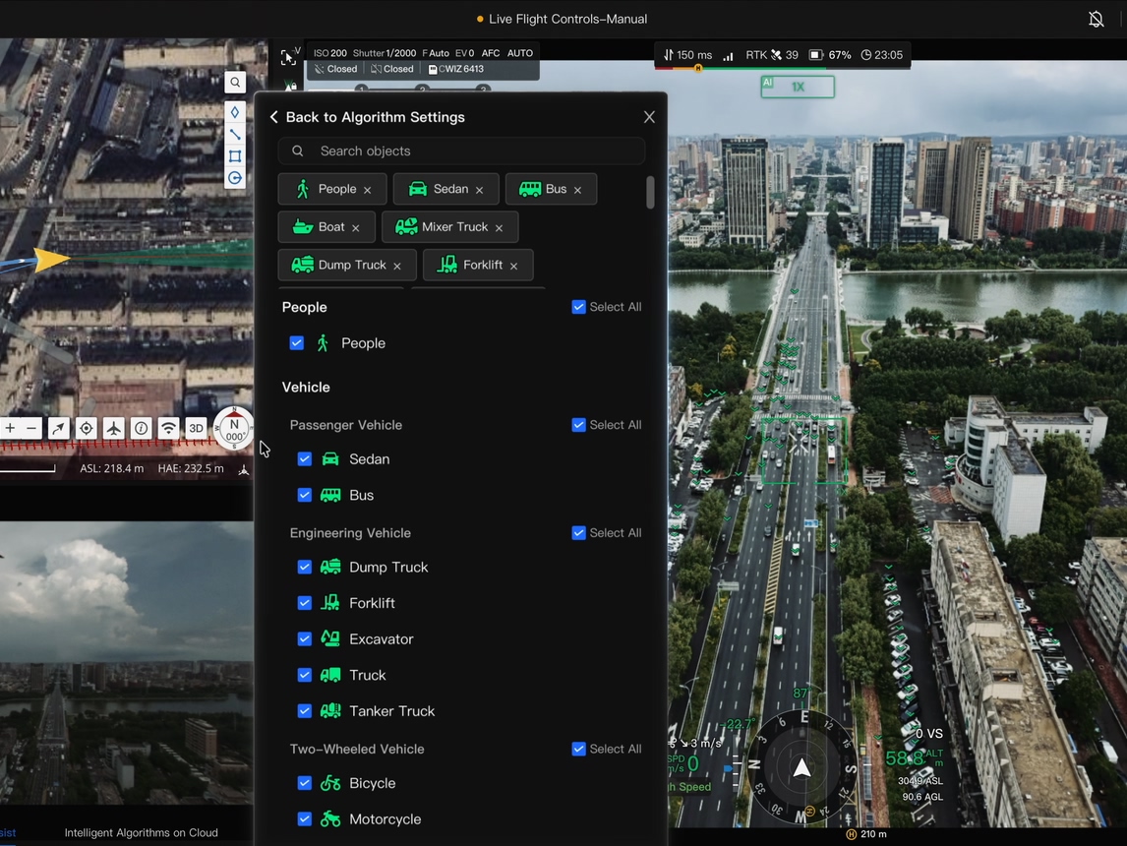Zoom out on the map

click(x=31, y=428)
